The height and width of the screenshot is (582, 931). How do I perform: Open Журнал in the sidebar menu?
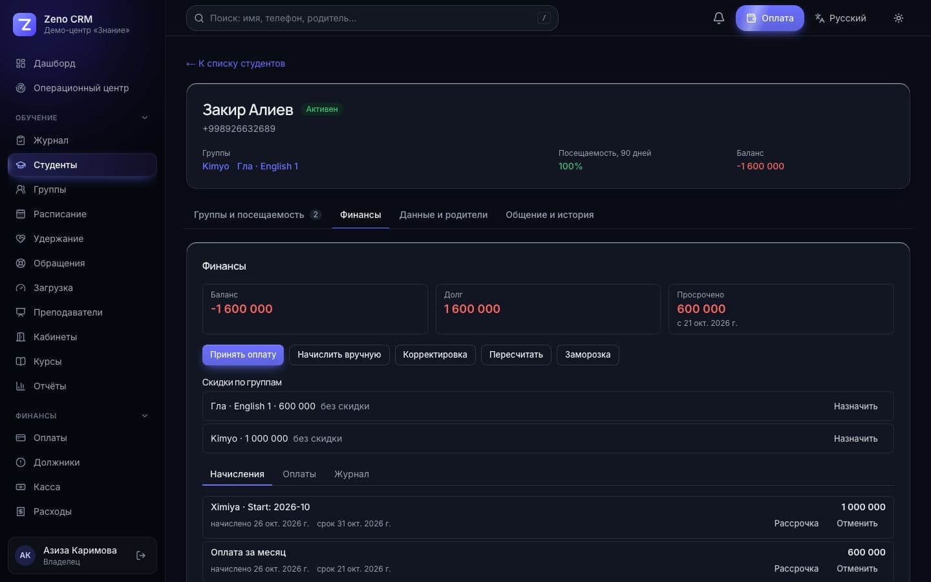point(82,140)
